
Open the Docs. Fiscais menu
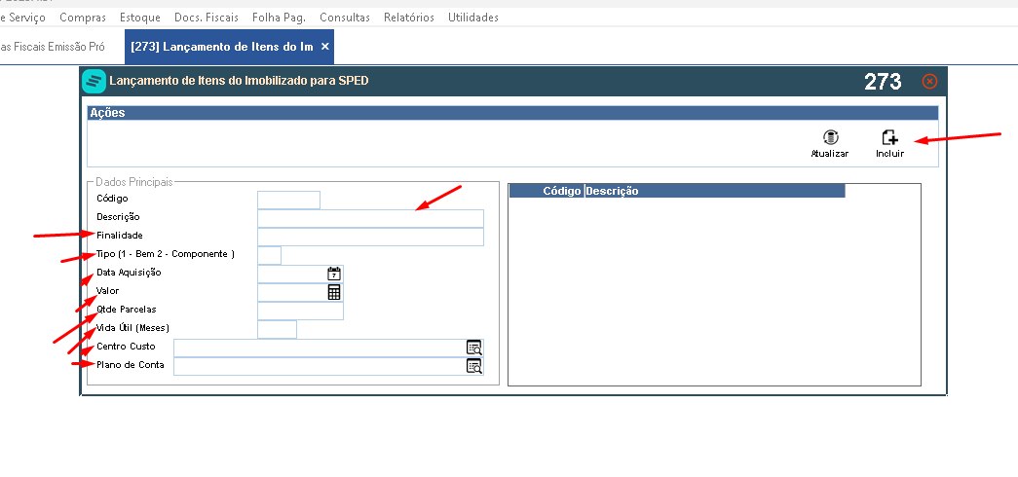point(207,18)
